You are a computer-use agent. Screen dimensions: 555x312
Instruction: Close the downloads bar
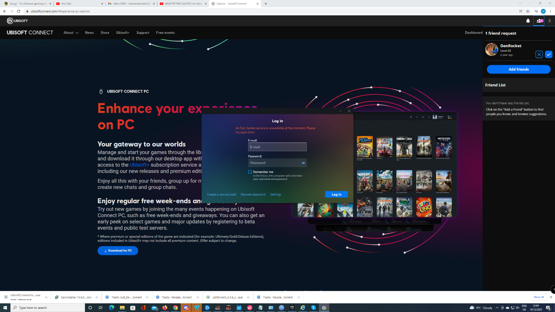pos(551,297)
